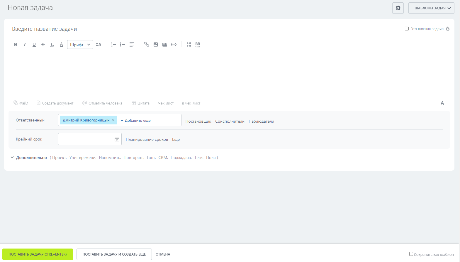Toggle the editor toolbar with A button
460x262 pixels.
point(442,103)
